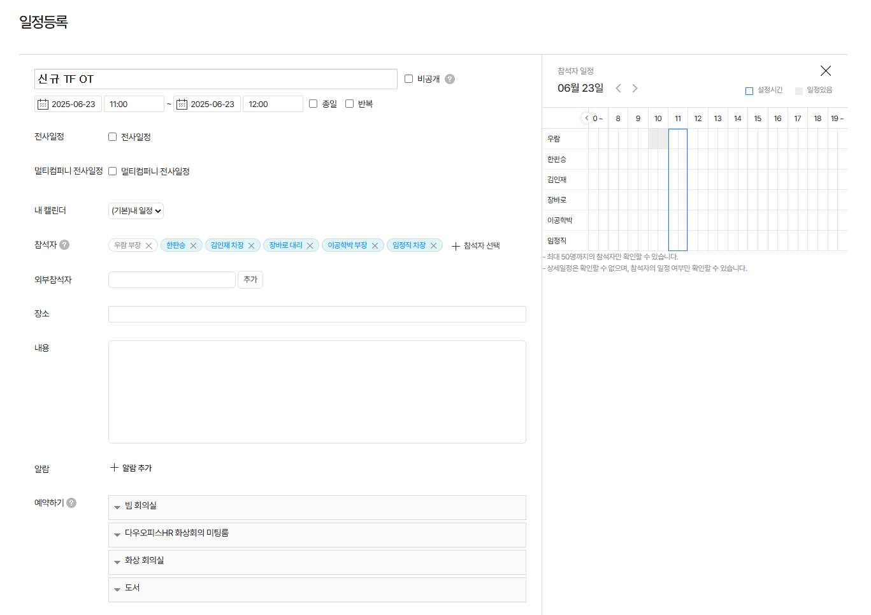Expand the 빔 회의실 reservation section
Viewport: 871px width, 615px height.
click(x=317, y=506)
